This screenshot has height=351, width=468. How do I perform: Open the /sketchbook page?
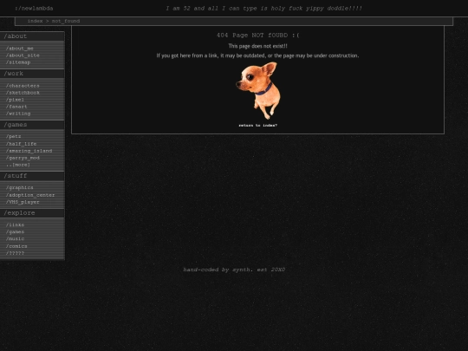point(23,93)
